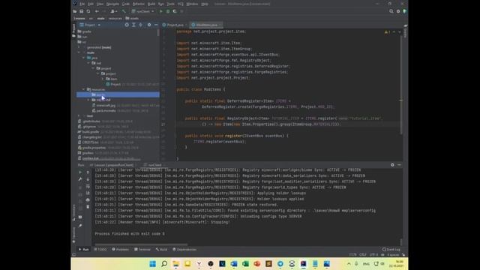
Task: Open the Build tool window button
Action: (x=162, y=250)
